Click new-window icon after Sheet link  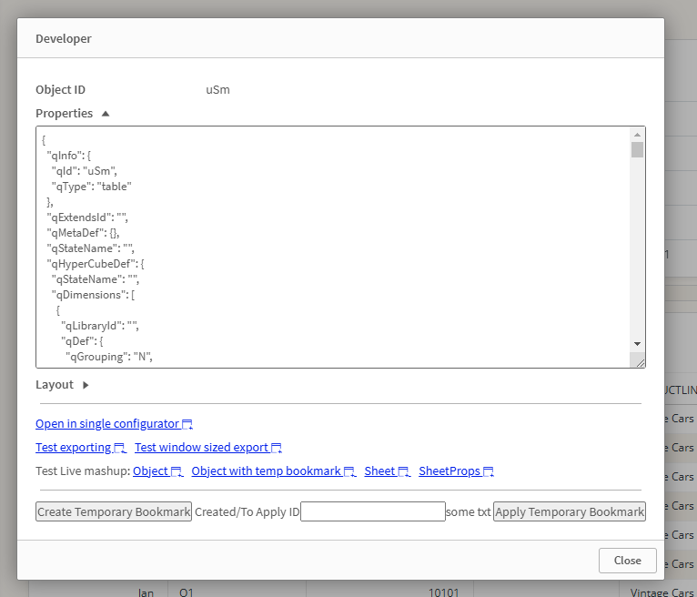click(404, 471)
